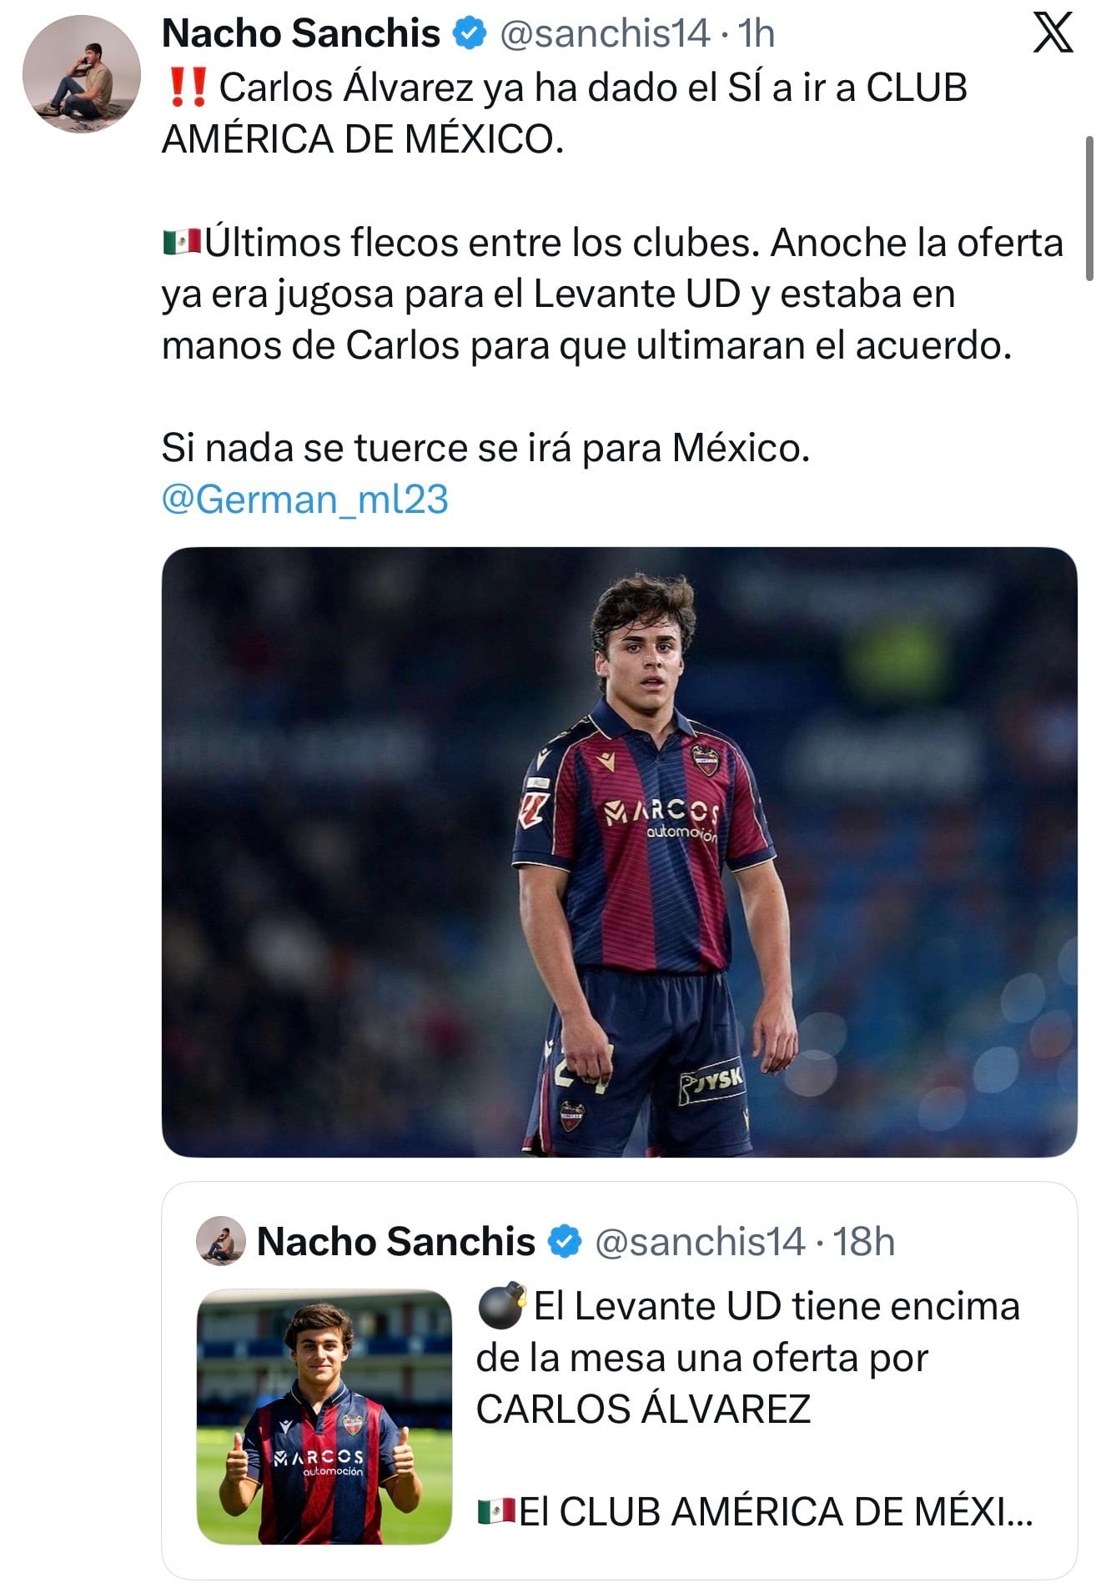Click the Mexico flag before Últimos flecos
The height and width of the screenshot is (1593, 1101).
click(x=182, y=243)
